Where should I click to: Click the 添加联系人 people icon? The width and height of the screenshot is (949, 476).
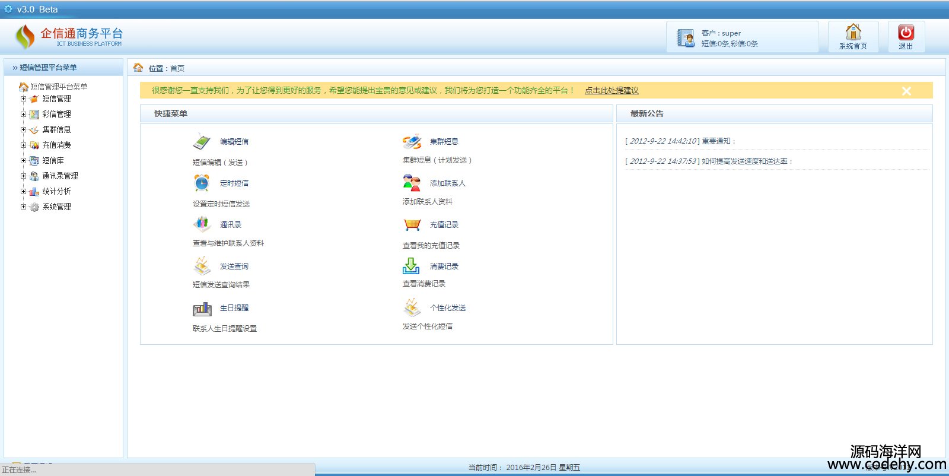pos(412,183)
